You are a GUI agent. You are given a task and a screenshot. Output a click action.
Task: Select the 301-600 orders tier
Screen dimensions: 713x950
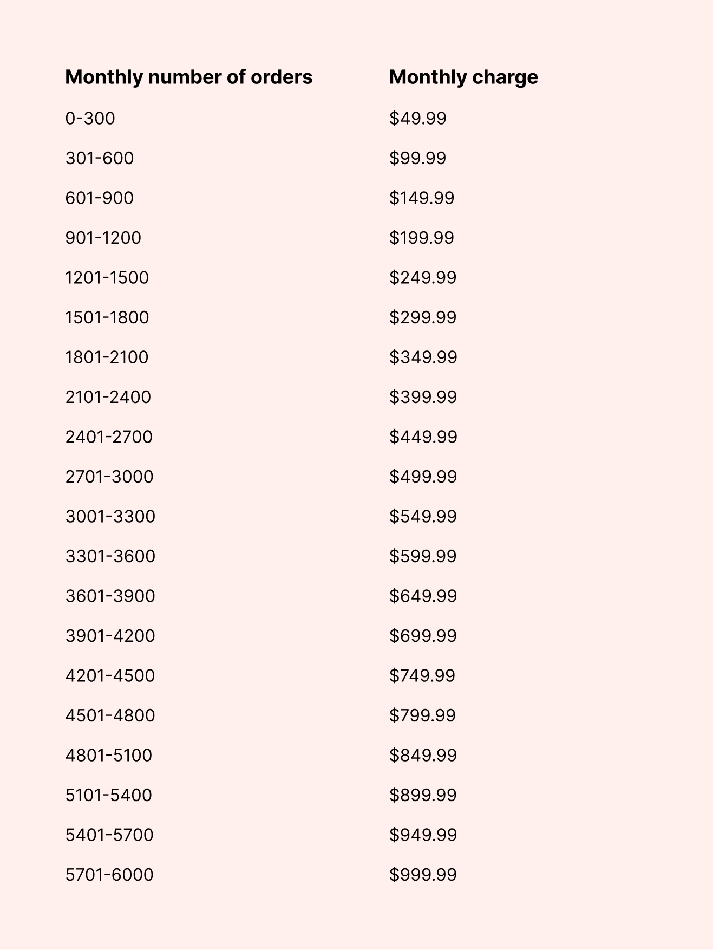(99, 158)
